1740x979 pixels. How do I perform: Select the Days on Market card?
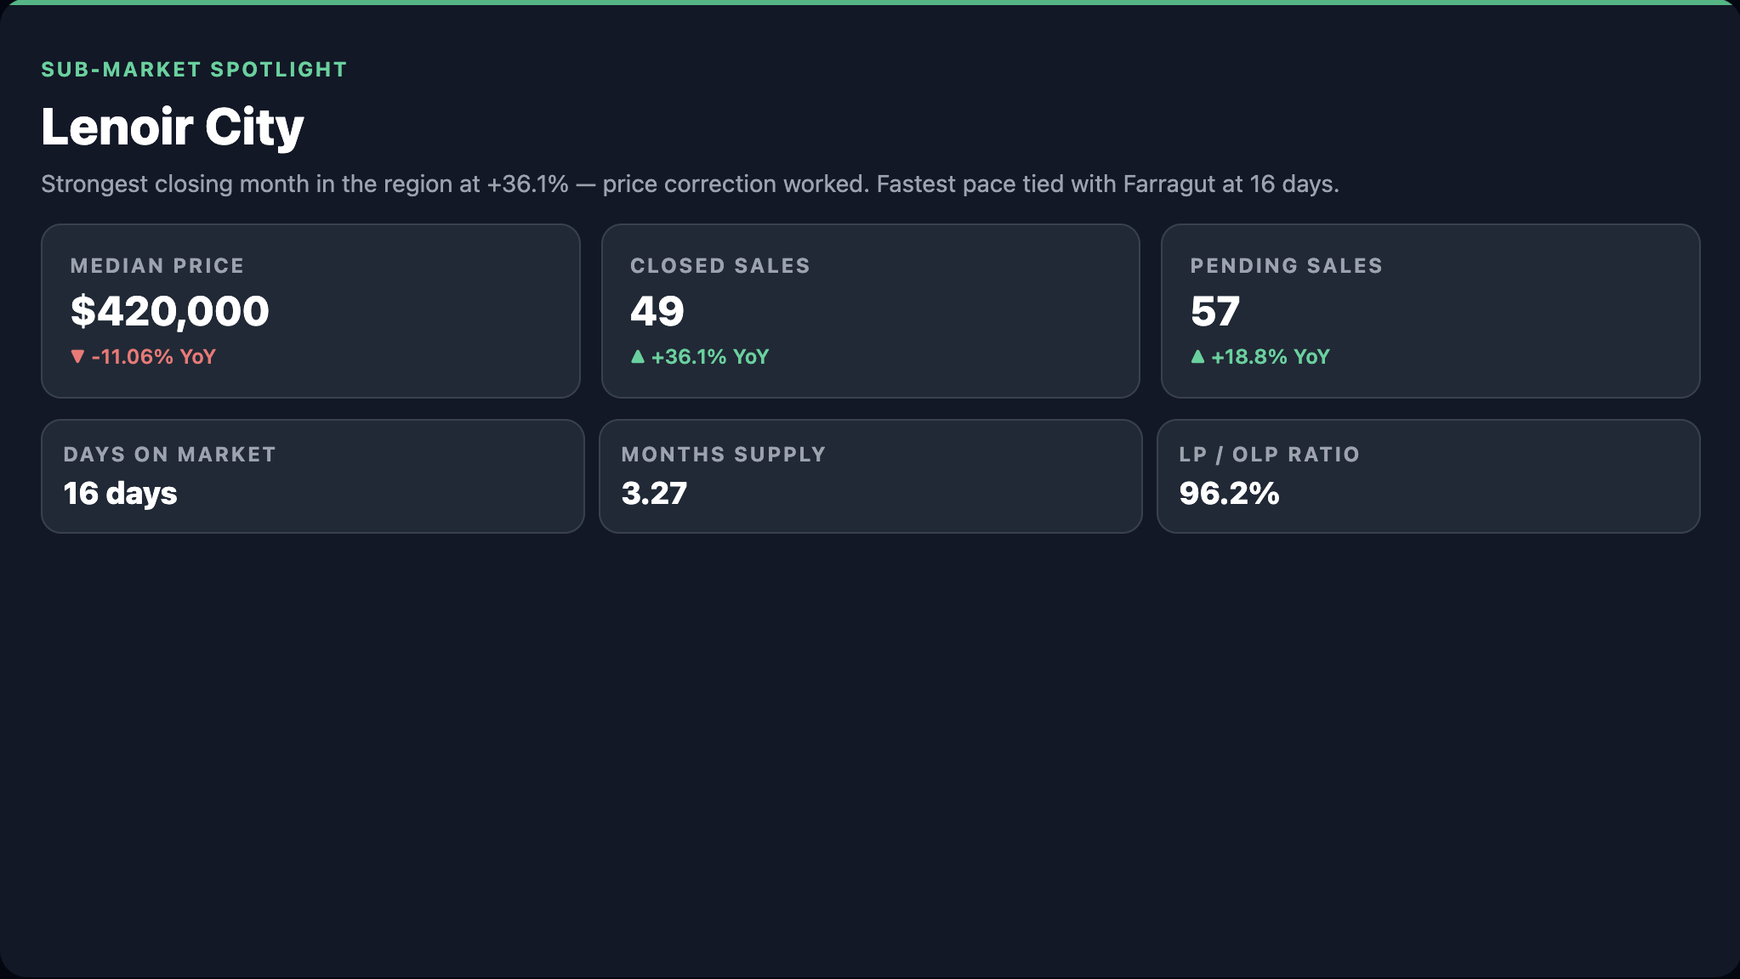click(313, 476)
